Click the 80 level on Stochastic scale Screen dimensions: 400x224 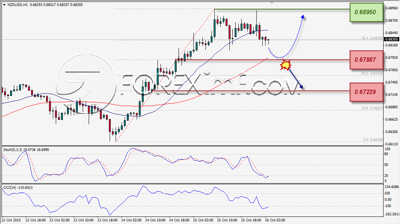coord(386,154)
